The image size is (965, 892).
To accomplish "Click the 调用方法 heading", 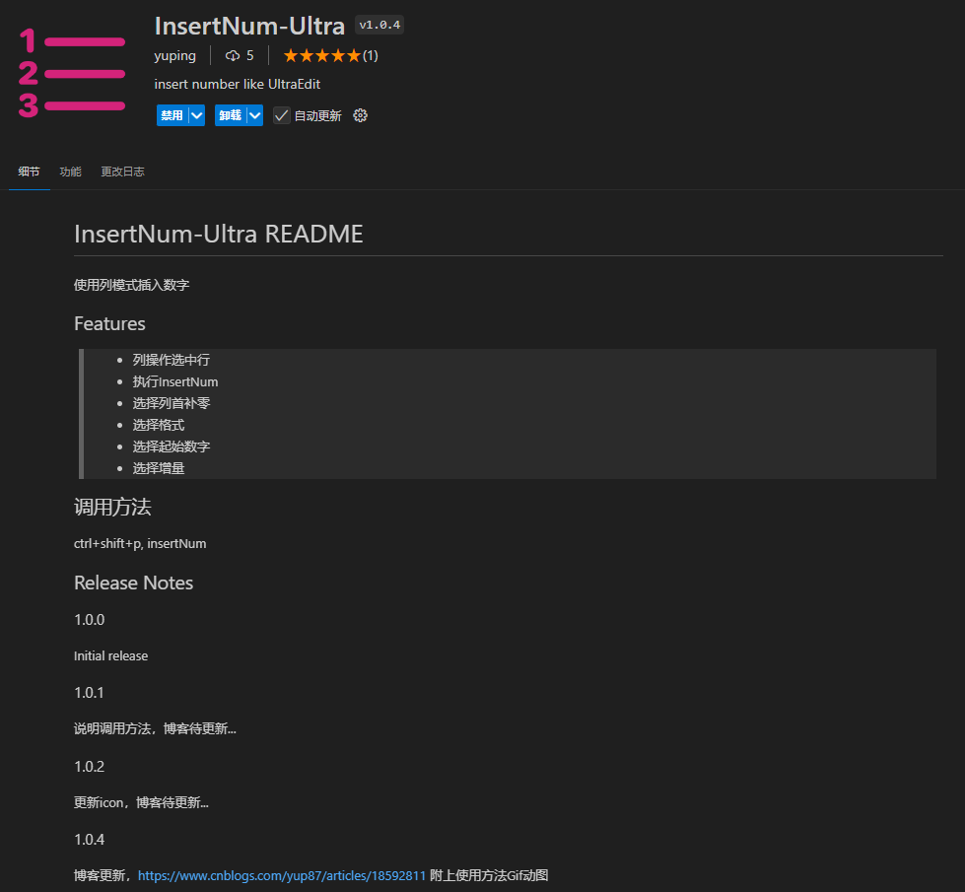I will click(112, 508).
